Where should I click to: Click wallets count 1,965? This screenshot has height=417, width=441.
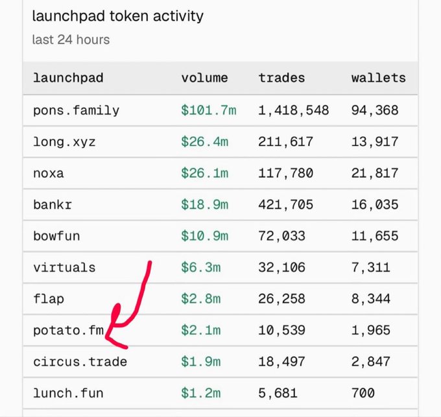tap(371, 331)
